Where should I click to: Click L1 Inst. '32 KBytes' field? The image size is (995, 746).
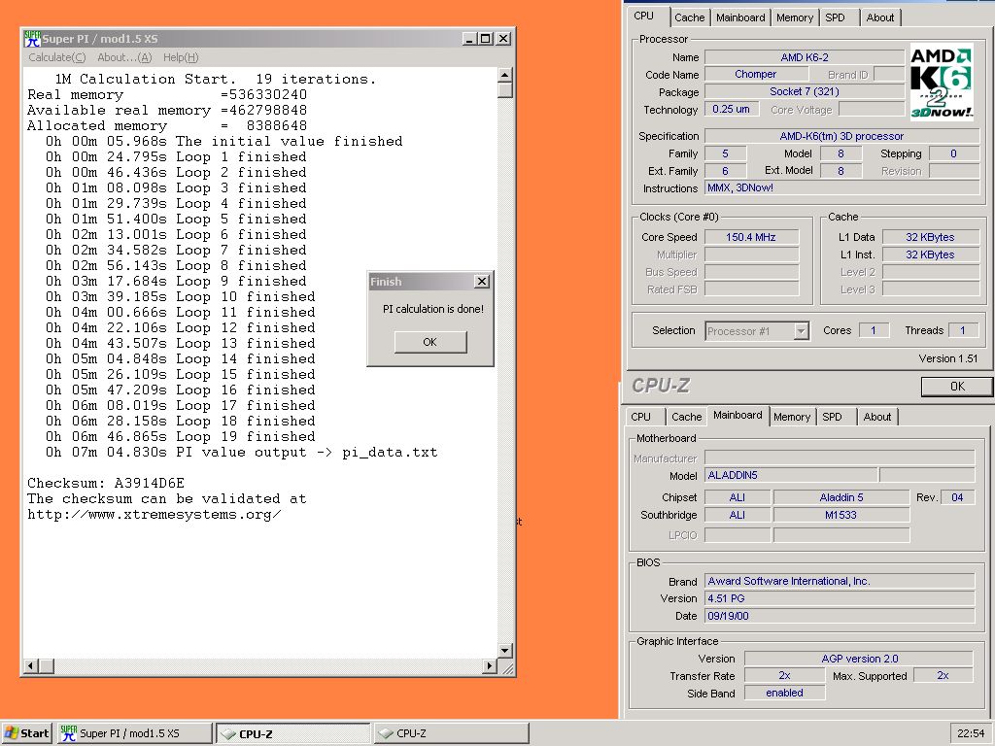930,254
